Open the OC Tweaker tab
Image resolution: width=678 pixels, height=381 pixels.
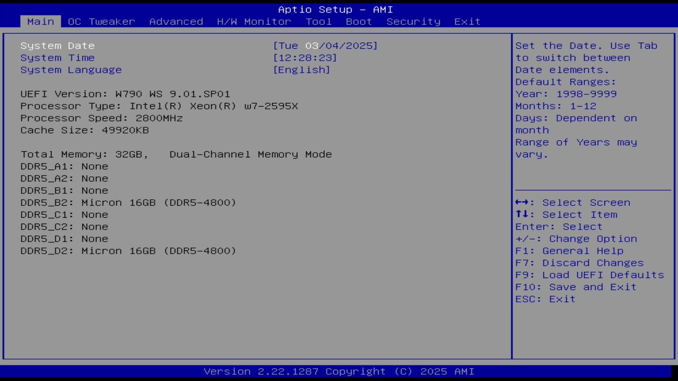102,22
